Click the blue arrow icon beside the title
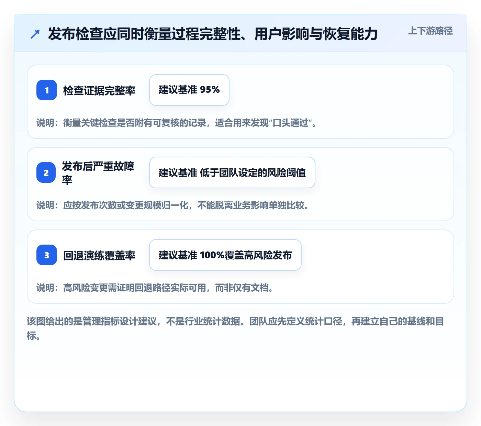Image resolution: width=481 pixels, height=426 pixels. 35,34
